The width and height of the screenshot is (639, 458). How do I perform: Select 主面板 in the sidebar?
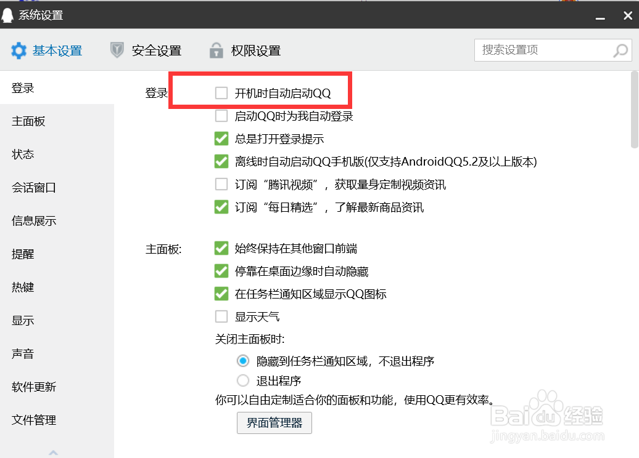pos(57,121)
